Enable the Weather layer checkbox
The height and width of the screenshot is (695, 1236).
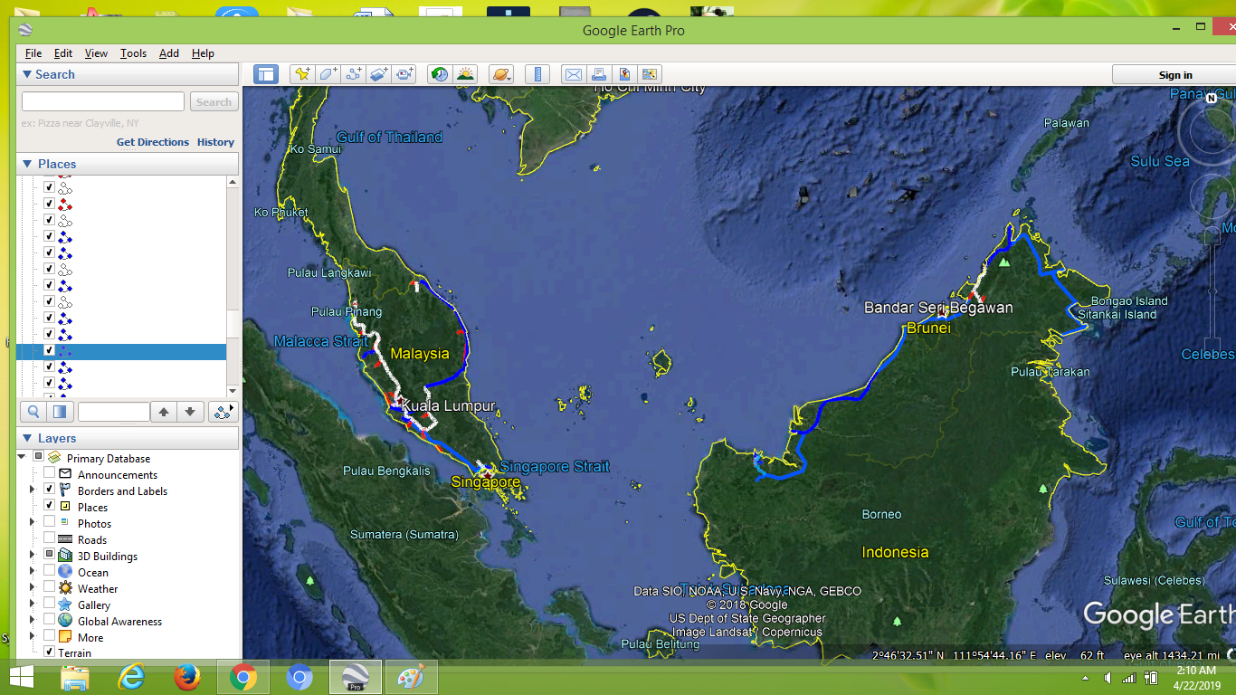click(x=49, y=587)
